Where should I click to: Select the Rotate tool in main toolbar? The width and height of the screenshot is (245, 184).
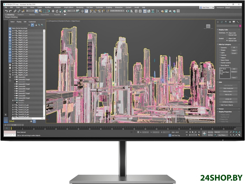tap(57, 11)
